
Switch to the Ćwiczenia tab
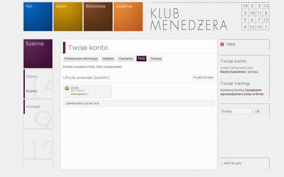coord(126,58)
